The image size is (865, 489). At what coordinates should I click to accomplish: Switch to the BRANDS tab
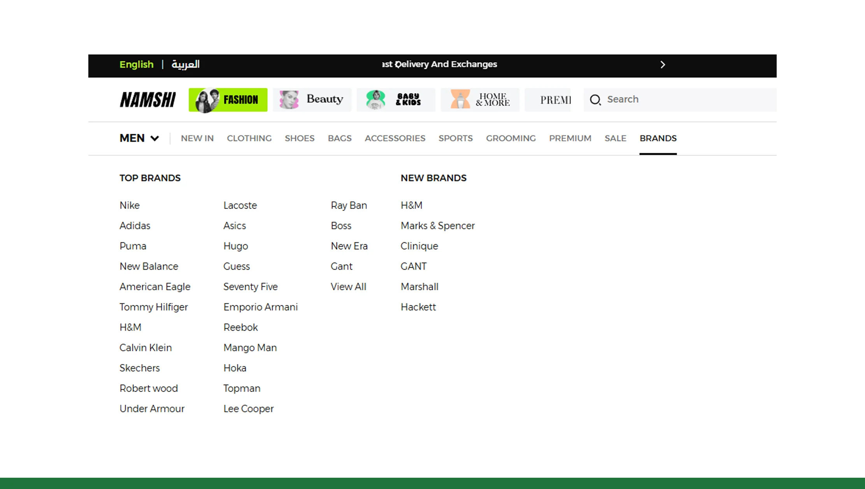tap(658, 138)
